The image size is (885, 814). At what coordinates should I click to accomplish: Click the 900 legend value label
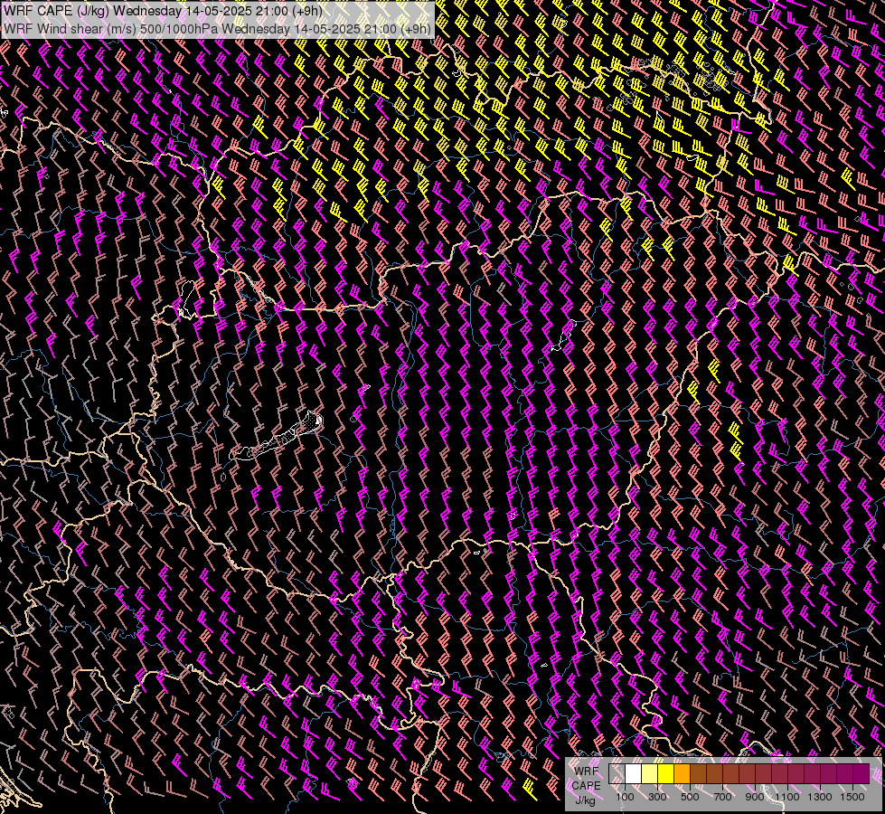click(x=755, y=797)
